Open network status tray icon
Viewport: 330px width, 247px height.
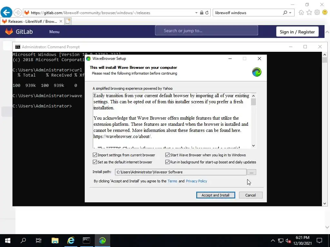[x=281, y=241]
